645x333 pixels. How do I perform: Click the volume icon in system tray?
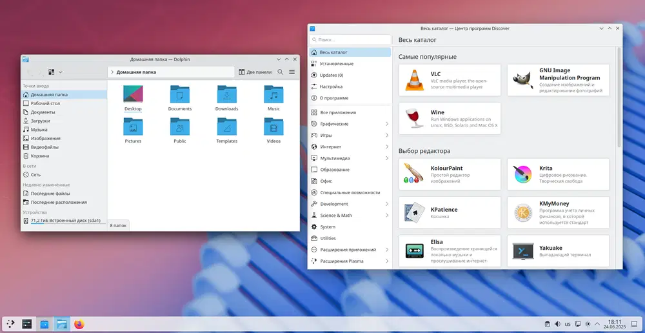point(557,324)
